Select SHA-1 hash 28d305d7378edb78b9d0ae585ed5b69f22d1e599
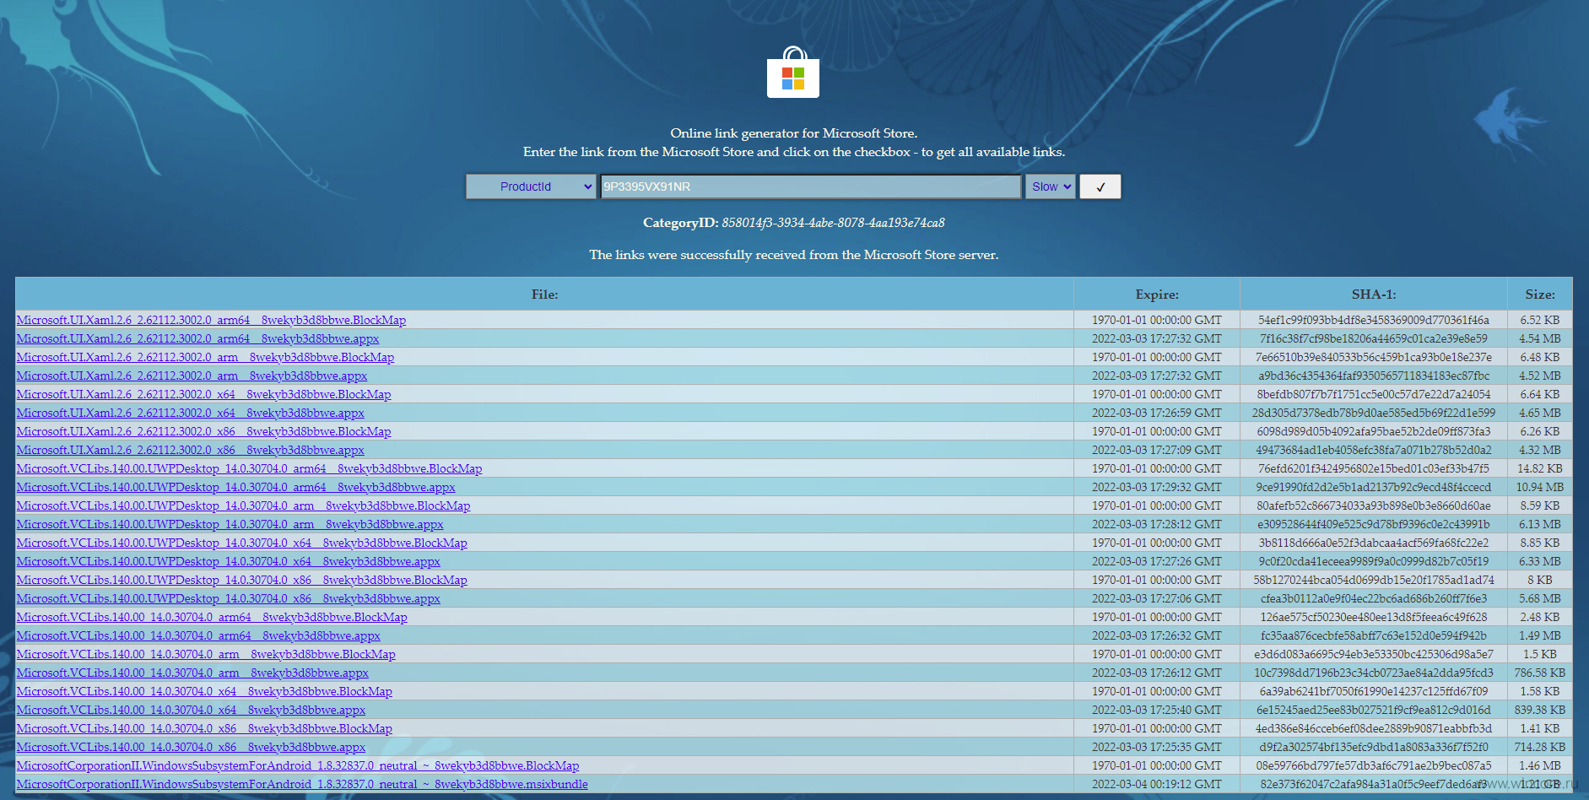The height and width of the screenshot is (800, 1589). (x=1374, y=413)
